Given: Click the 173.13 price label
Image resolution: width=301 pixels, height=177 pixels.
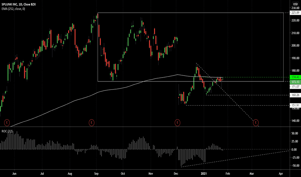Looking at the screenshot, I should pos(295,82).
